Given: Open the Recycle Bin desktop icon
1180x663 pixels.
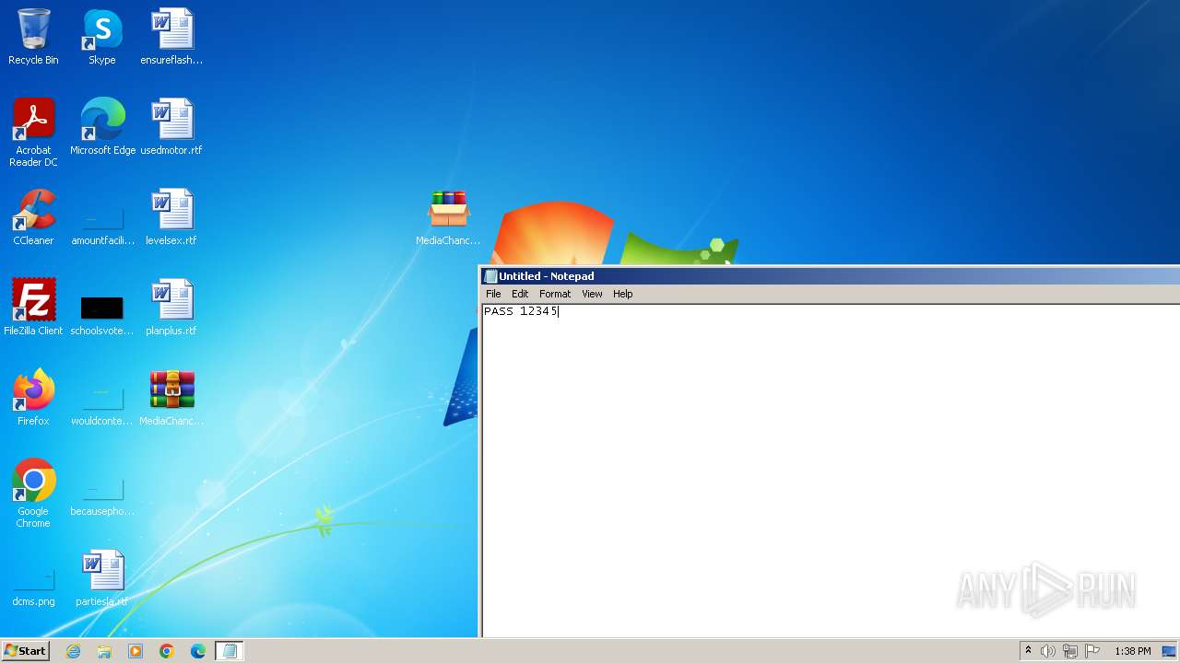Looking at the screenshot, I should point(33,37).
